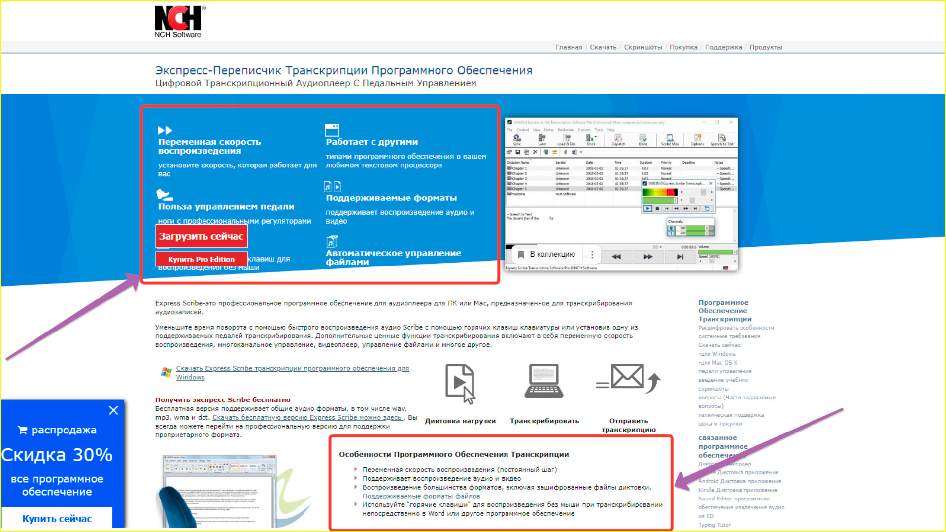Open the Поддержка navigation item
The image size is (946, 532).
(x=723, y=47)
